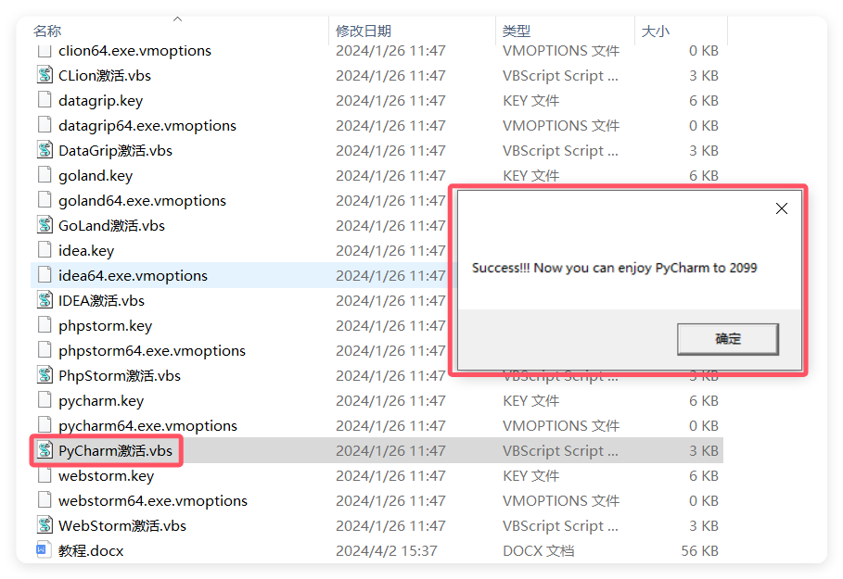Click the idea.key file icon
This screenshot has height=579, width=843.
pyautogui.click(x=45, y=250)
